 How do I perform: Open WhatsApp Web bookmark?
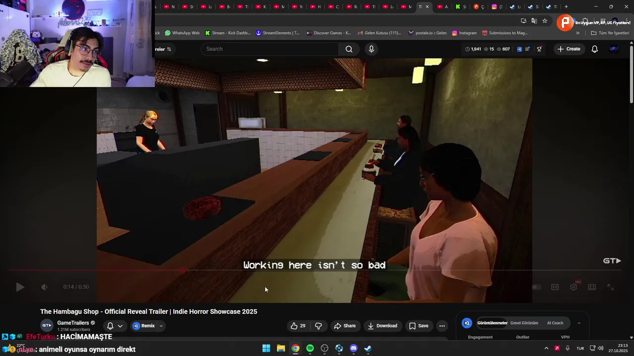pyautogui.click(x=182, y=33)
